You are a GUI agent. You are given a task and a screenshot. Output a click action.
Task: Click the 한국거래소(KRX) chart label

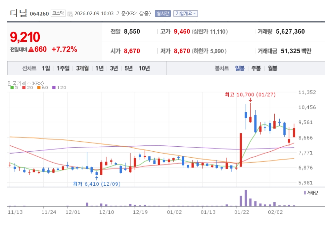[25, 83]
